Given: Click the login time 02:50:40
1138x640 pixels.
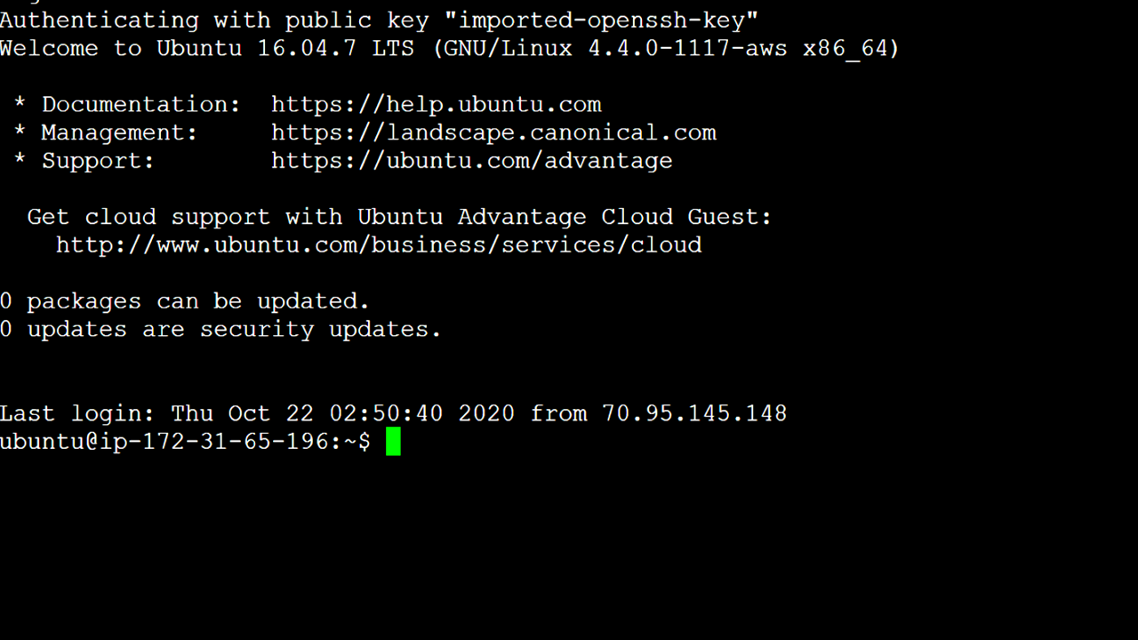Looking at the screenshot, I should click(386, 413).
